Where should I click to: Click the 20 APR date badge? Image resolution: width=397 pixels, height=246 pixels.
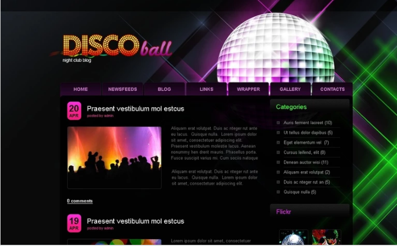click(x=74, y=111)
